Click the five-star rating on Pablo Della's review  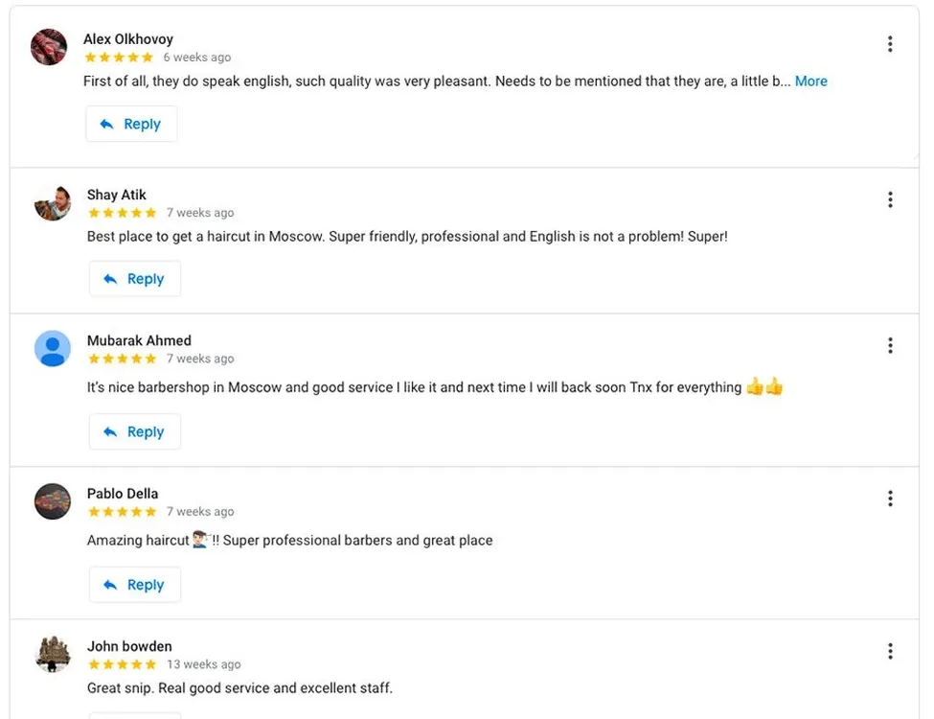click(x=122, y=512)
